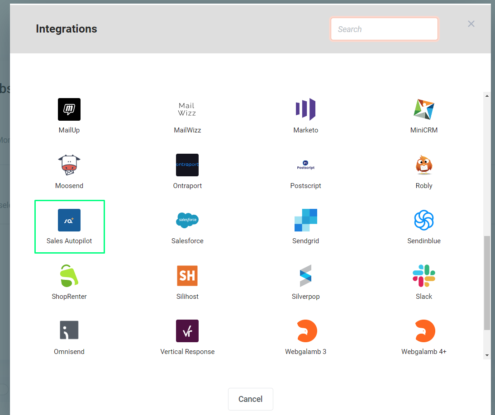The height and width of the screenshot is (415, 495).
Task: Pick the MiniCRM integration icon
Action: tap(424, 109)
